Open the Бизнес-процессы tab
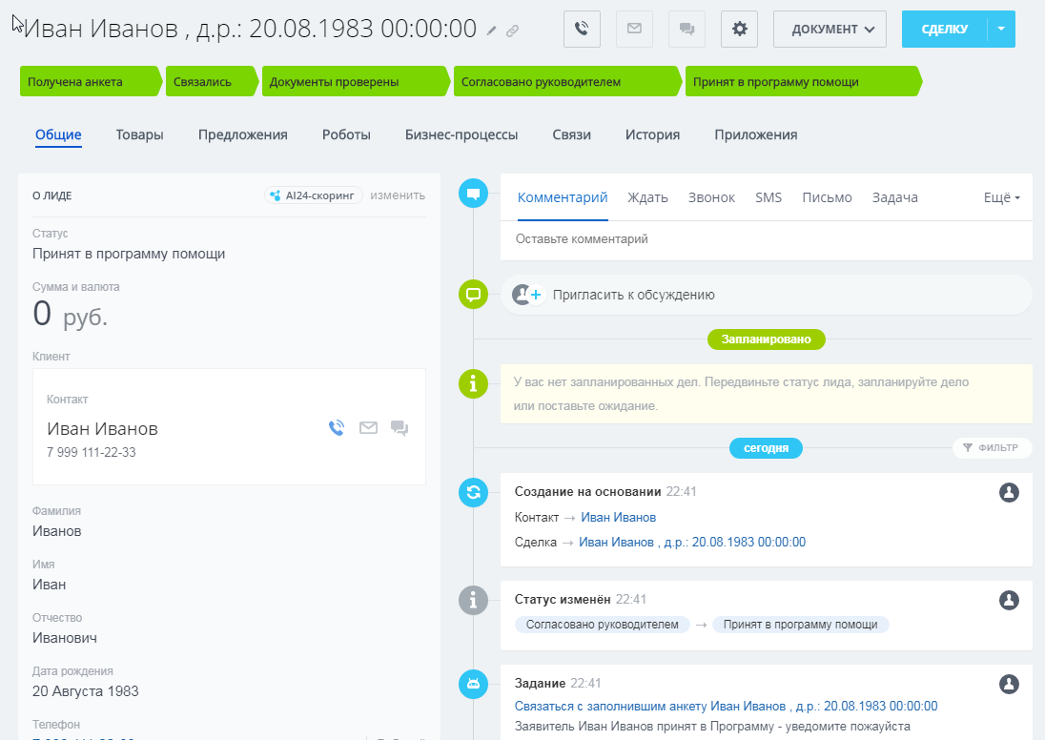Screen dimensions: 1045x740 pos(461,134)
